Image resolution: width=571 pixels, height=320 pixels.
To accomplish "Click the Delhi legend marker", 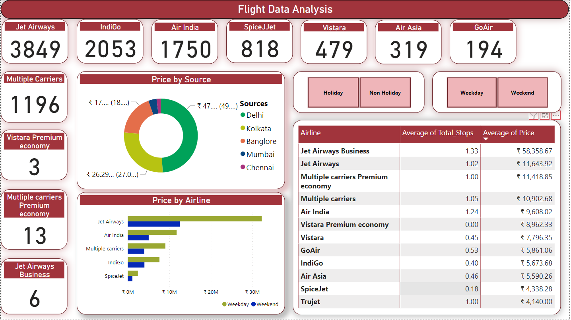I will point(243,115).
